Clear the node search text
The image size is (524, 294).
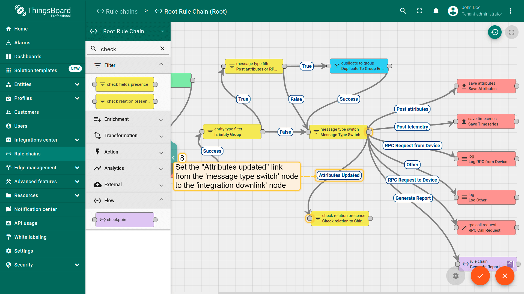pos(162,48)
